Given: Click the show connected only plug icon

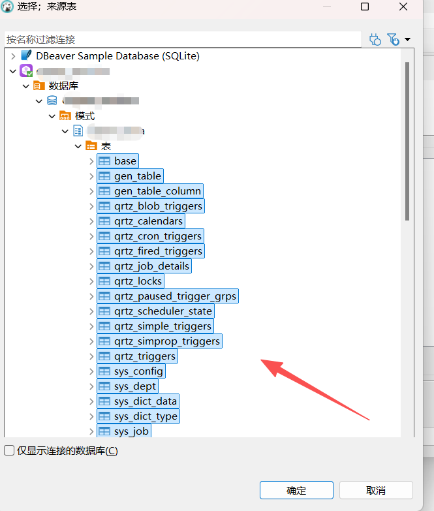Looking at the screenshot, I should 375,39.
